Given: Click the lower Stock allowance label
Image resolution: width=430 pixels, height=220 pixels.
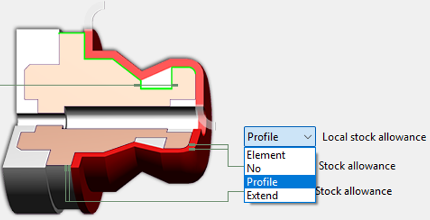Looking at the screenshot, I should tap(353, 191).
